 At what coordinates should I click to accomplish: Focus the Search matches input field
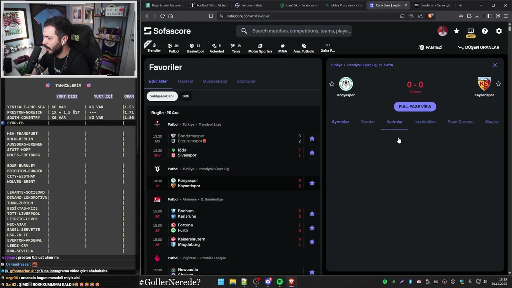(x=294, y=31)
